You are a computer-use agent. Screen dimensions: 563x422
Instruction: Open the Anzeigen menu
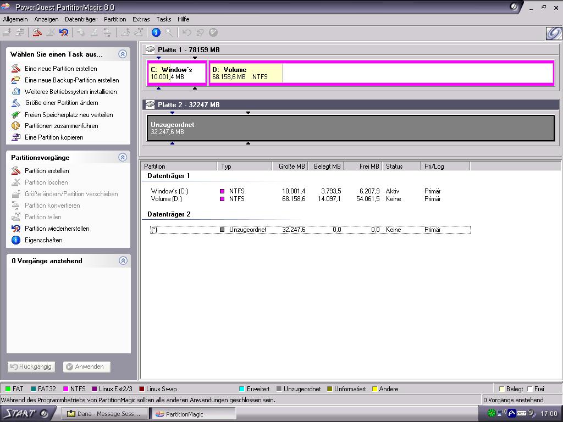coord(46,19)
